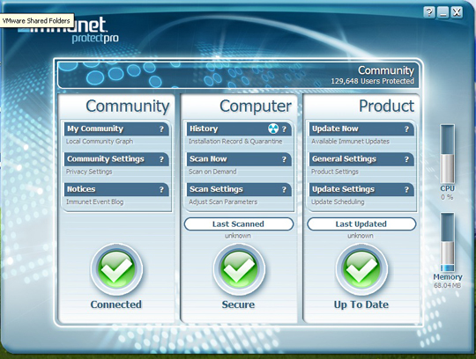Click the radiation icon beside History
Screen dimensions: 476x359
[x=273, y=128]
